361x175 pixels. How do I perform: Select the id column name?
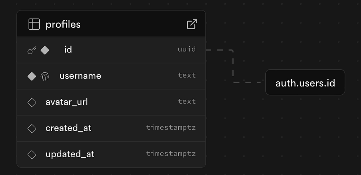68,50
